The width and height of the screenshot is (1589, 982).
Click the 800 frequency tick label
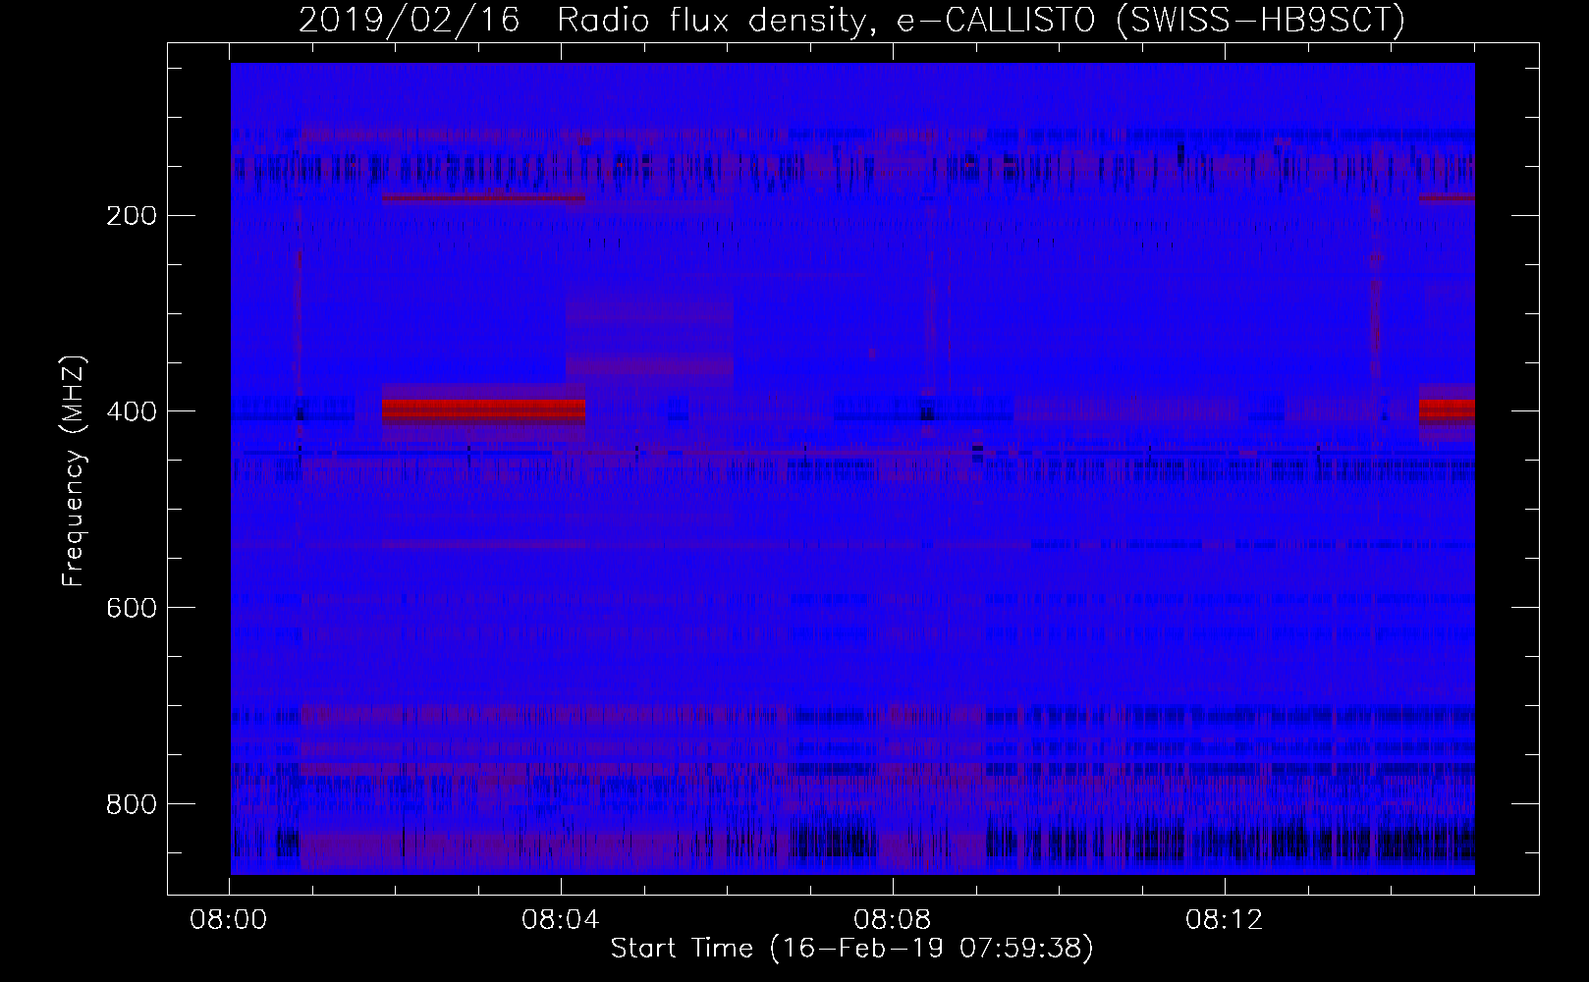[131, 804]
